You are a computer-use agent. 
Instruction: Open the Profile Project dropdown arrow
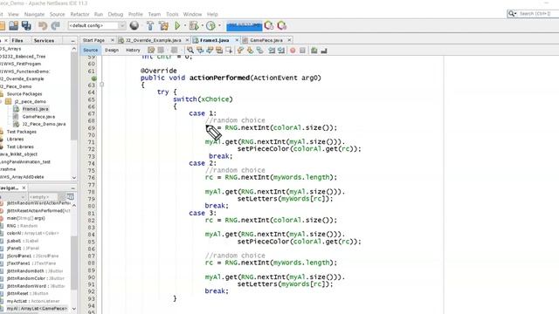[x=219, y=25]
